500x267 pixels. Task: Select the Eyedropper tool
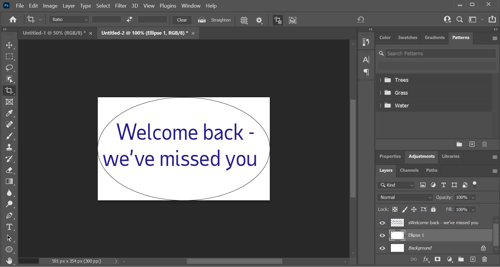(10, 113)
